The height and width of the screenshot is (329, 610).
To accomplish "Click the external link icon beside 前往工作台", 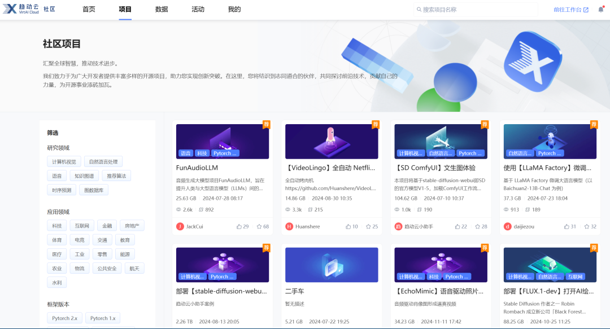I will pyautogui.click(x=586, y=10).
